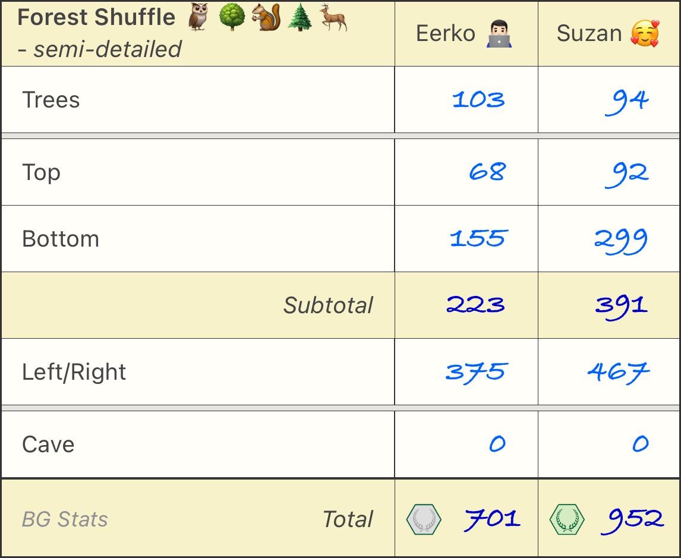Select the Eerko player column header
This screenshot has width=681, height=558.
point(446,33)
